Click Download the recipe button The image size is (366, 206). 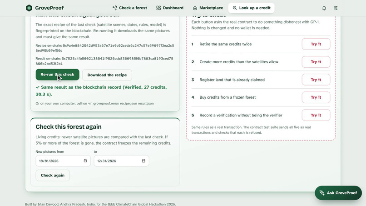107,75
